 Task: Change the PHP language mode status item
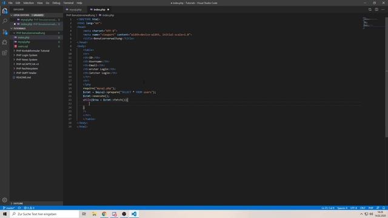(370, 208)
